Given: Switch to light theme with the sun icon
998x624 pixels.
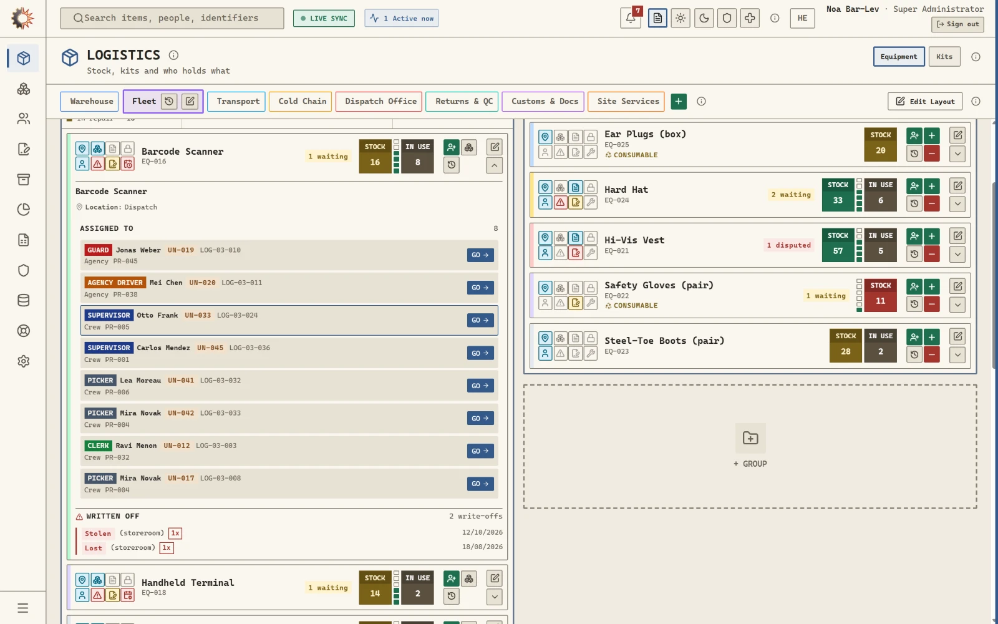Looking at the screenshot, I should coord(681,18).
